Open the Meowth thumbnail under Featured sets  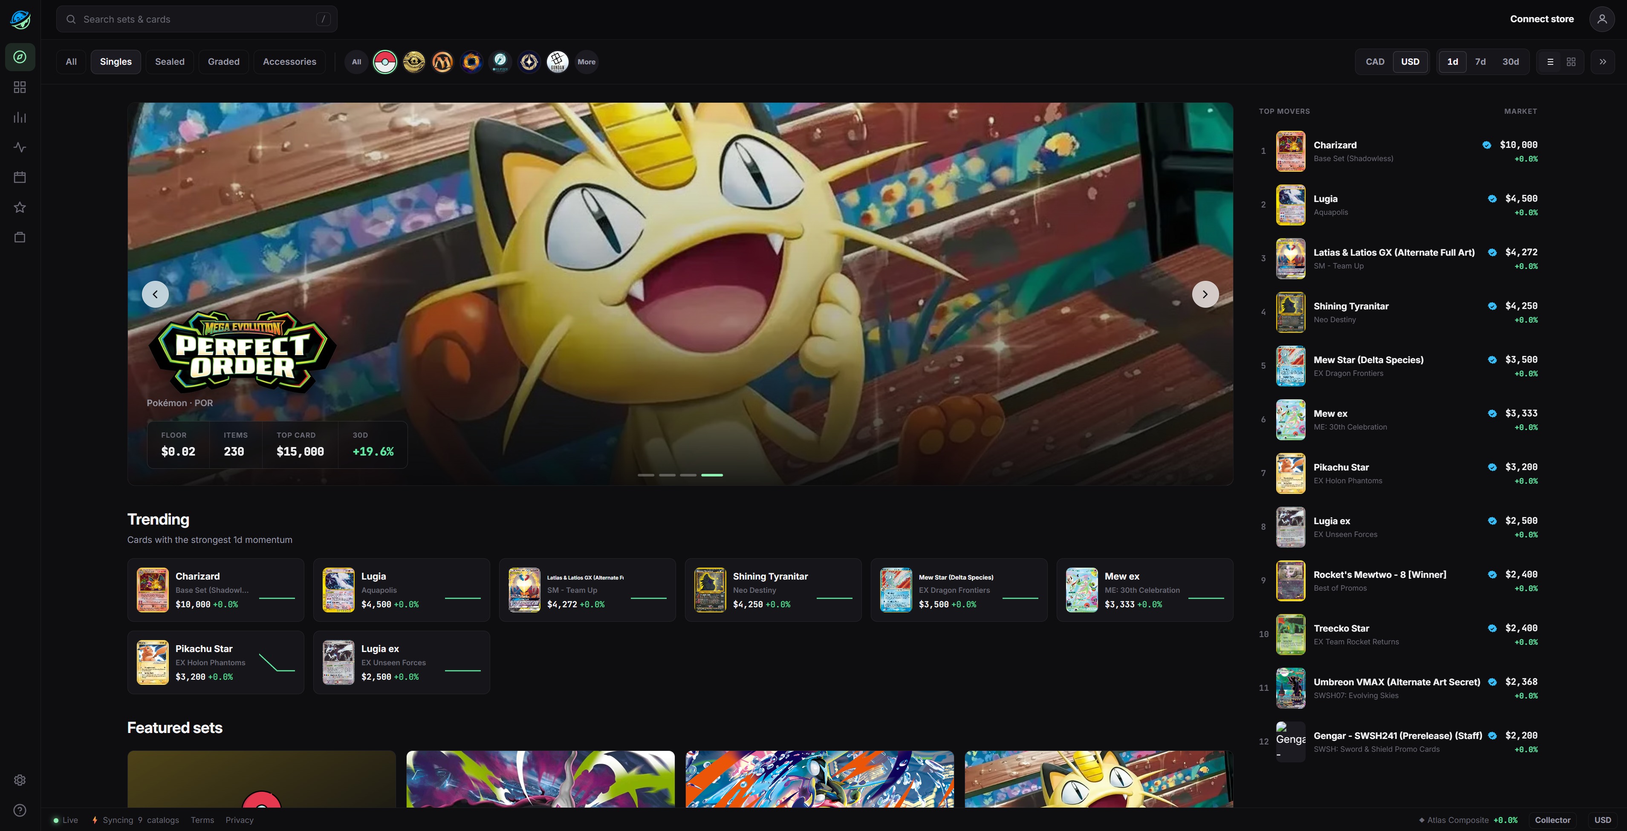(1099, 779)
